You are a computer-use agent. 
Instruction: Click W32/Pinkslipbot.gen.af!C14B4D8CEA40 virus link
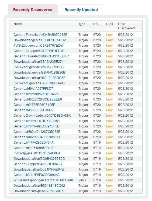click(43, 180)
